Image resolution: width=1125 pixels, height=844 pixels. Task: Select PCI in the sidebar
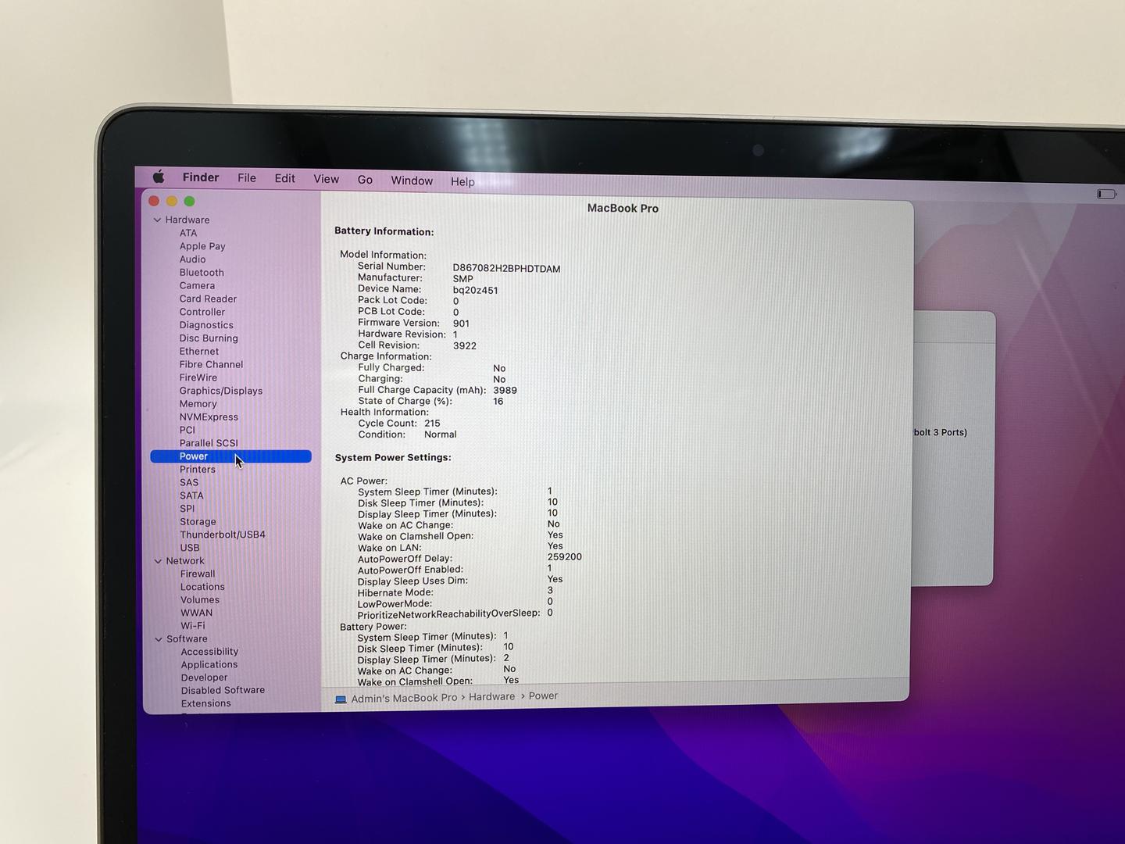[x=187, y=430]
